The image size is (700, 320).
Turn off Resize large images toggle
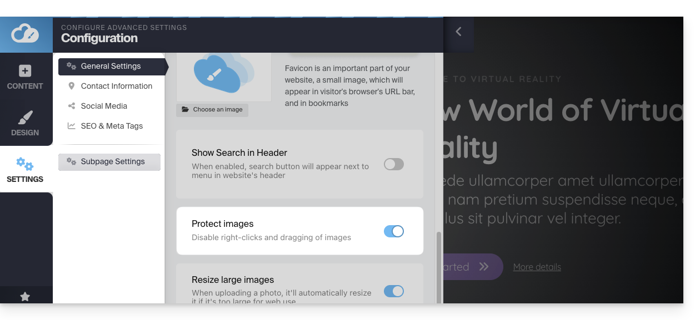pos(394,291)
